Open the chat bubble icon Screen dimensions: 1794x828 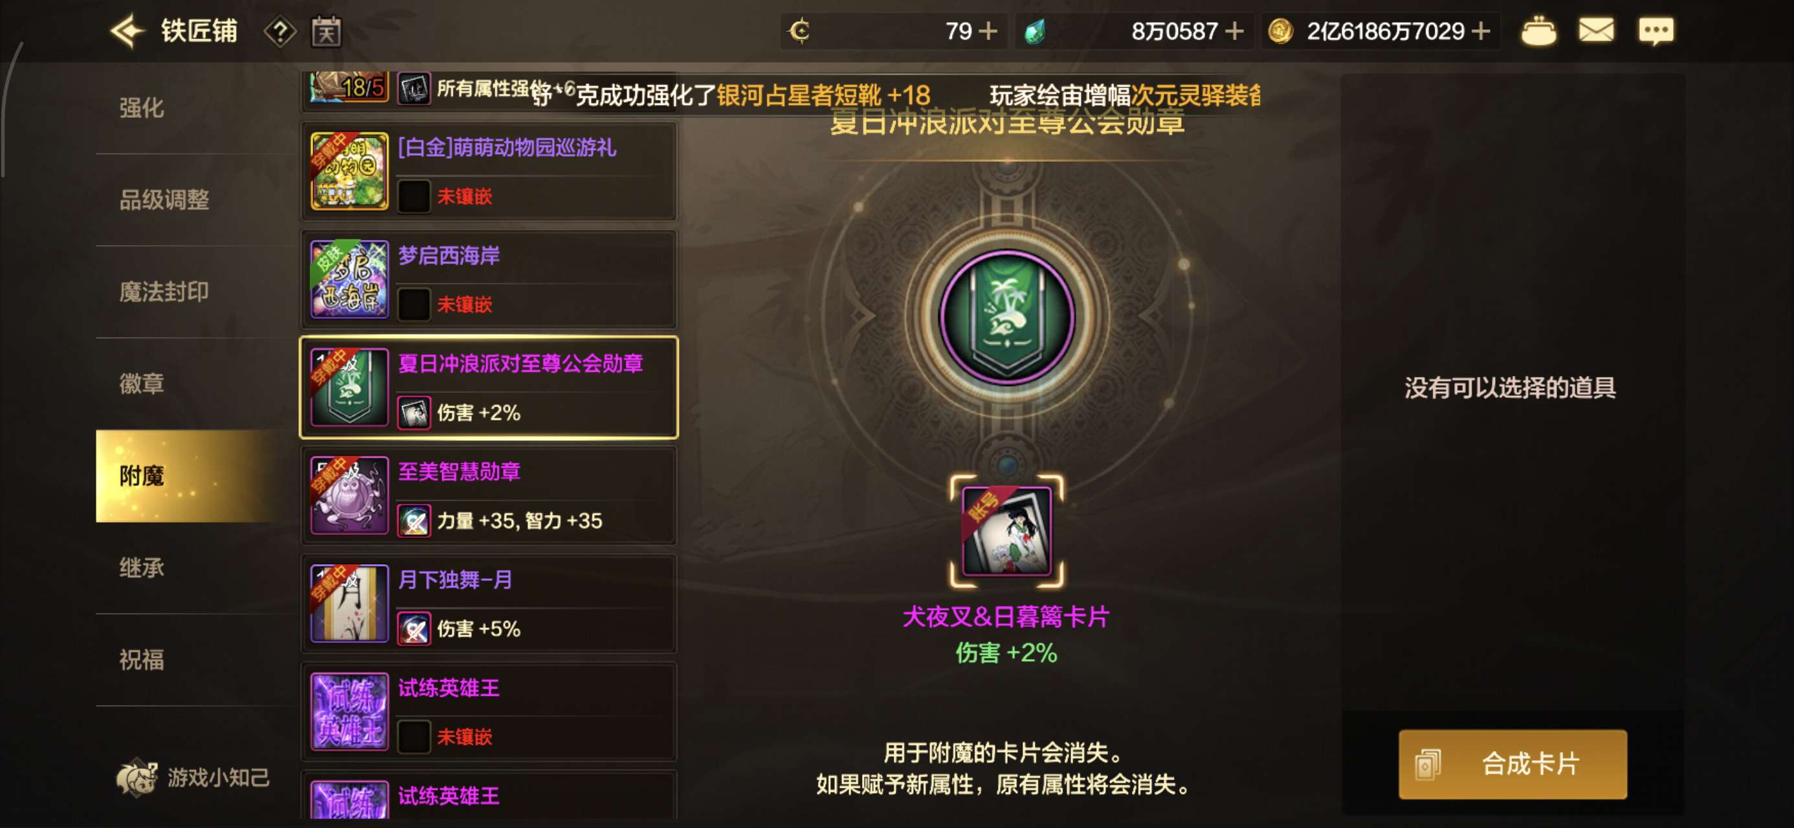(x=1657, y=31)
